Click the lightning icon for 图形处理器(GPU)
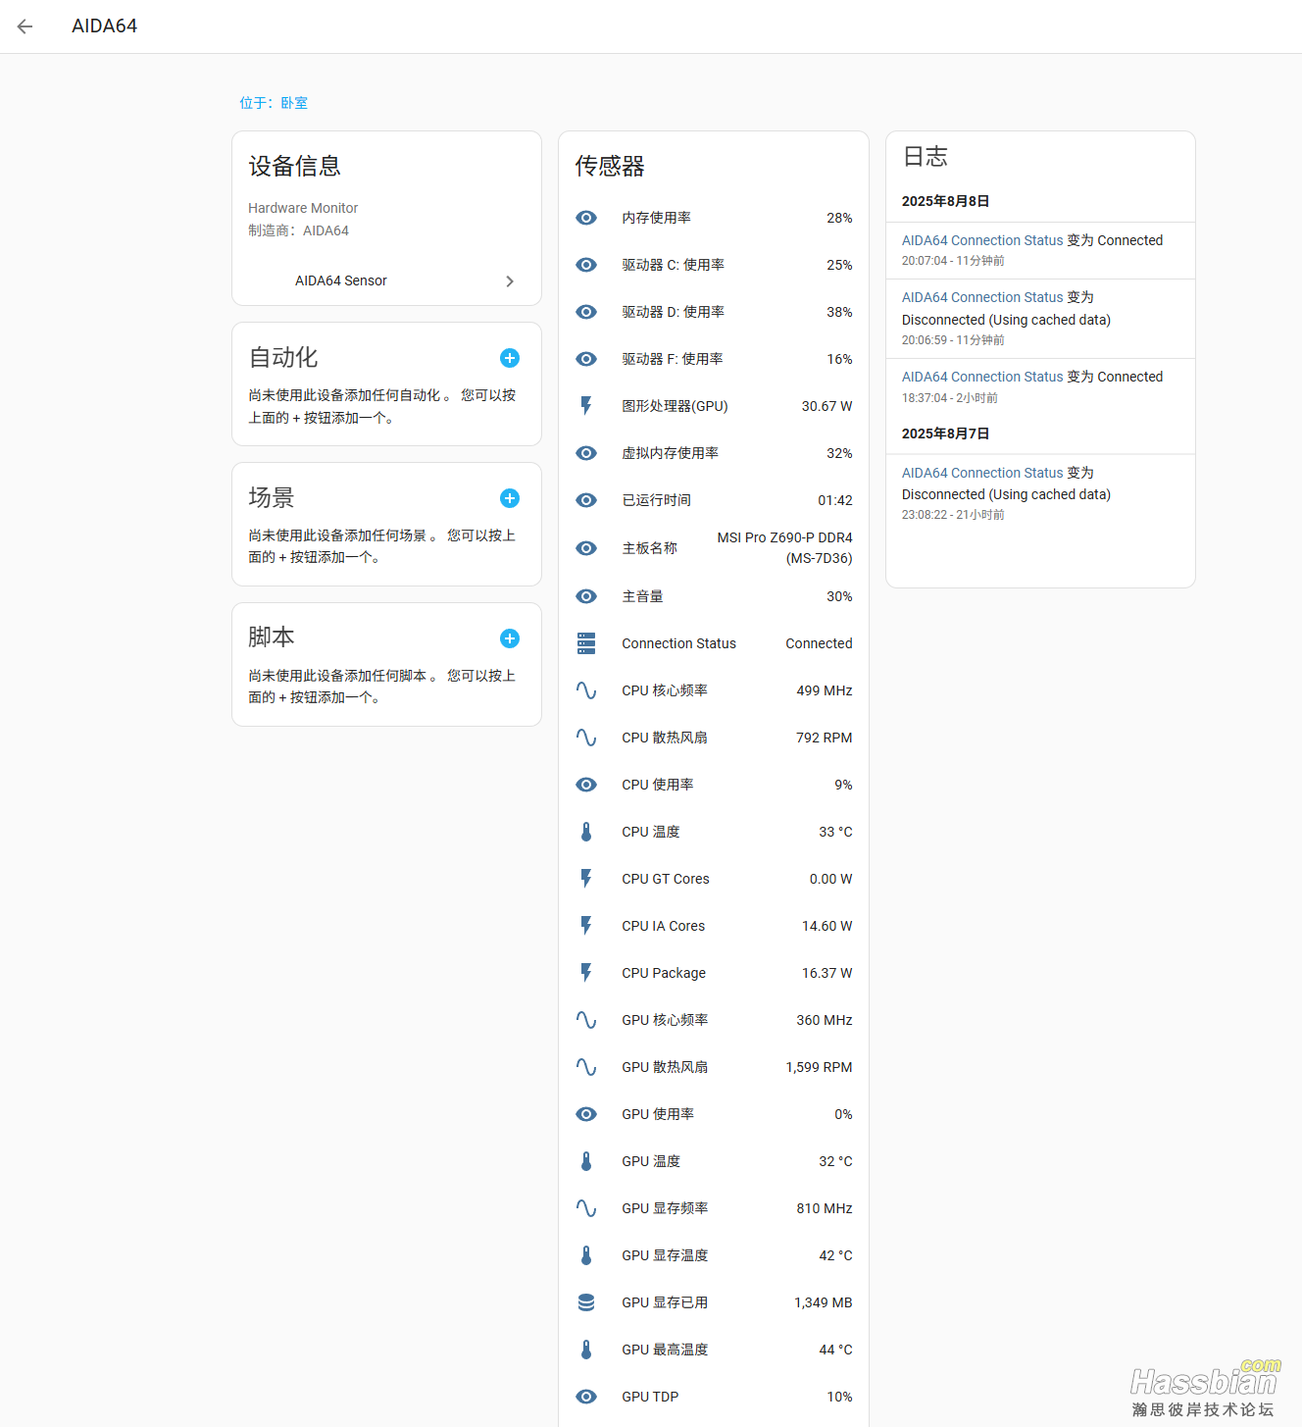1302x1427 pixels. coord(586,406)
